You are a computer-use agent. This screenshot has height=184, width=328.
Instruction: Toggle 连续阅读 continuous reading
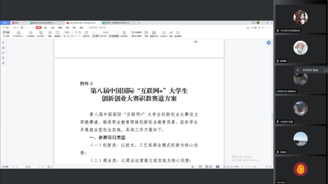(114, 36)
